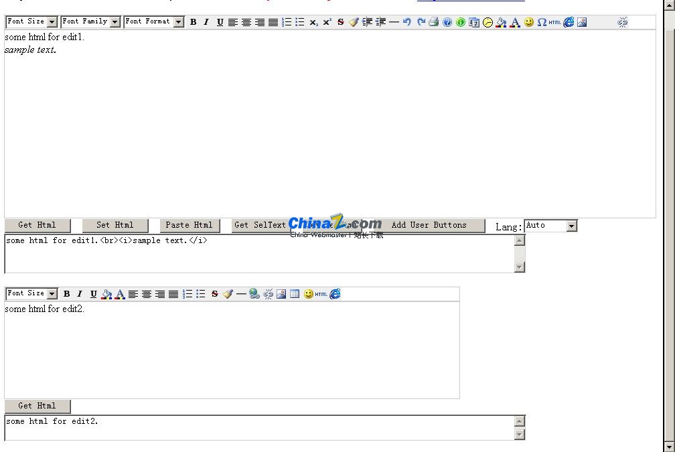Screen dimensions: 675x452
Task: Open help via blue question mark icon
Action: (447, 22)
